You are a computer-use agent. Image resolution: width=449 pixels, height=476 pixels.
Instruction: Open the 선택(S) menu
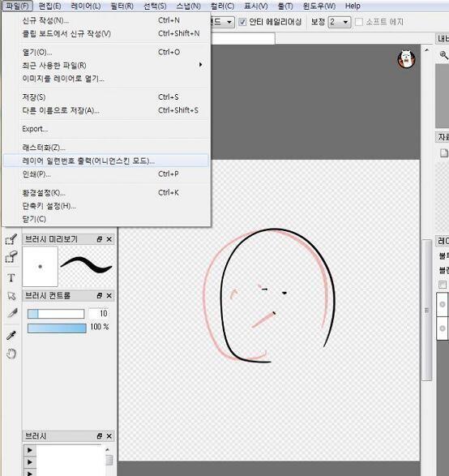(x=155, y=6)
